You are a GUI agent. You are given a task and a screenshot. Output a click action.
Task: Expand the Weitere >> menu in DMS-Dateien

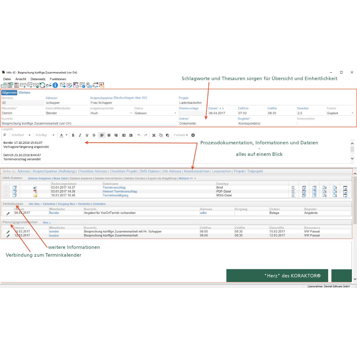coord(187,178)
